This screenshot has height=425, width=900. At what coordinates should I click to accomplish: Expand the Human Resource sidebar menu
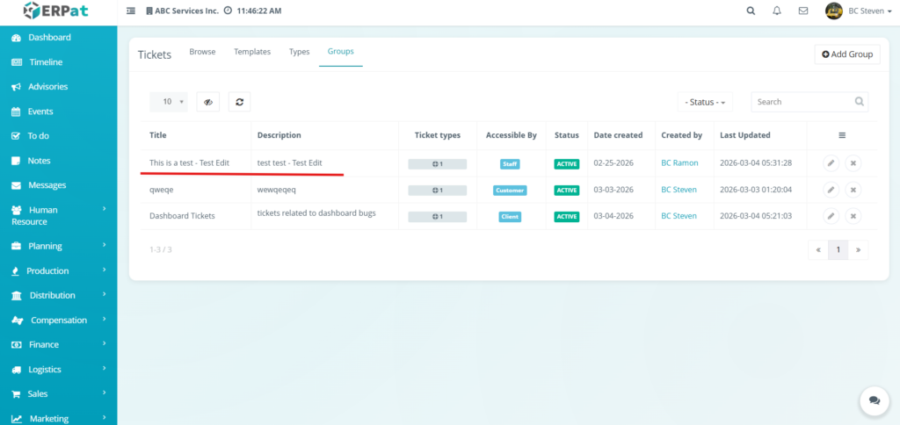click(x=58, y=216)
